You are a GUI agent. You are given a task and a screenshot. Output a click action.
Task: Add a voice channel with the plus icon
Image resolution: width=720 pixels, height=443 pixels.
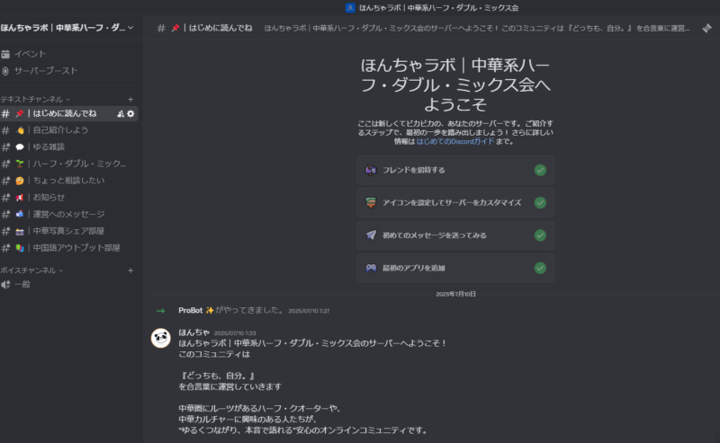(130, 270)
